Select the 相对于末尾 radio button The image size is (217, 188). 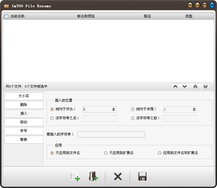[x=133, y=109]
